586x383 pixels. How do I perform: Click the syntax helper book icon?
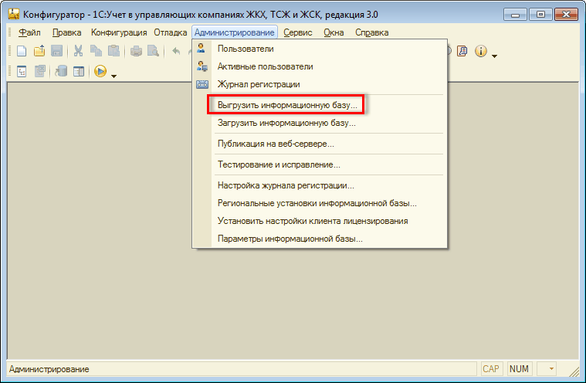[462, 50]
